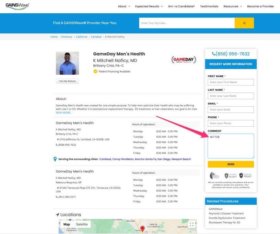This screenshot has height=234, width=280.
Task: Open the About menu item
Action: (x=122, y=6)
